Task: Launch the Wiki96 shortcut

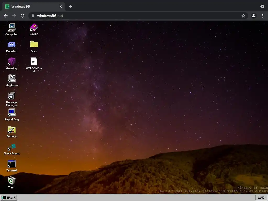Action: [x=34, y=29]
